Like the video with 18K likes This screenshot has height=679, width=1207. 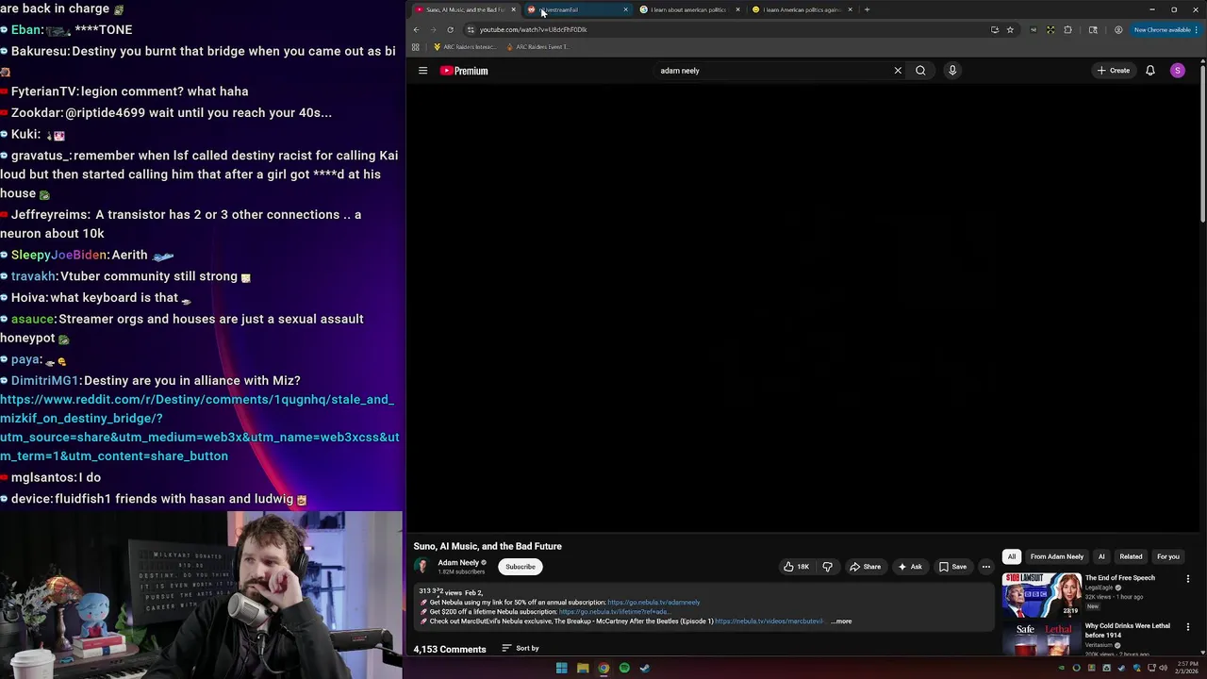click(x=796, y=567)
